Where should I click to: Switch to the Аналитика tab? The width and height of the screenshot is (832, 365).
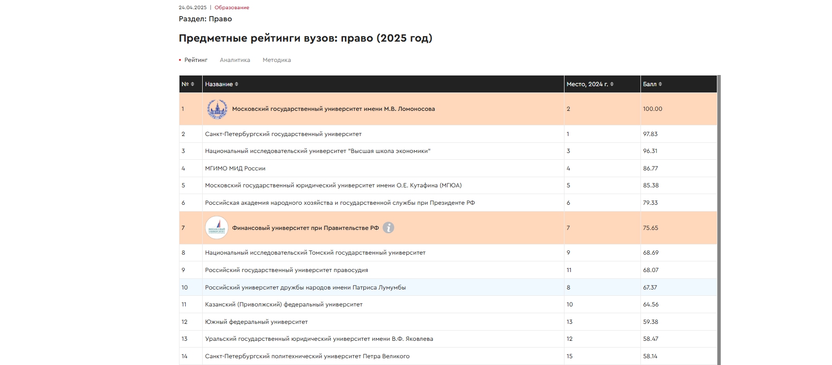point(235,60)
